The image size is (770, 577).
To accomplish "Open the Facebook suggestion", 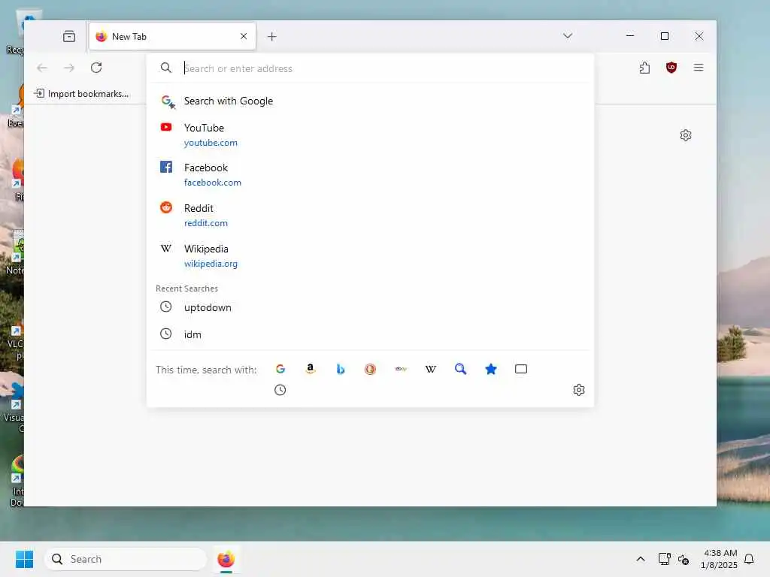I will click(x=370, y=174).
